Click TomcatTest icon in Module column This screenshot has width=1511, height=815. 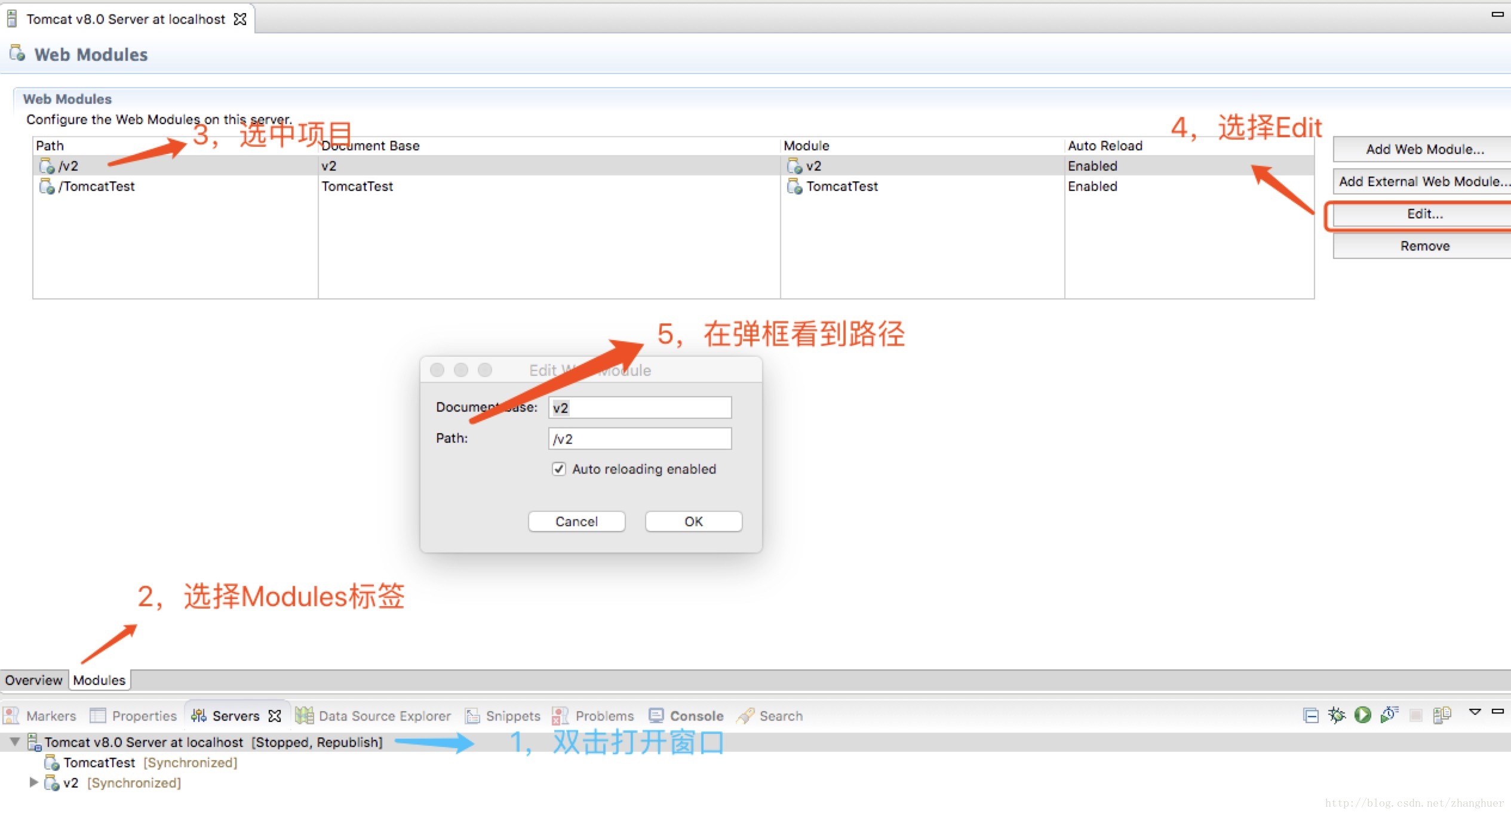[794, 186]
